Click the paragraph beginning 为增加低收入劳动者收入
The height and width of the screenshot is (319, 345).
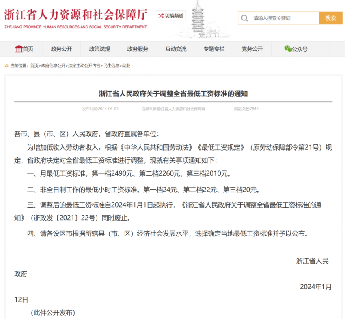click(x=173, y=154)
